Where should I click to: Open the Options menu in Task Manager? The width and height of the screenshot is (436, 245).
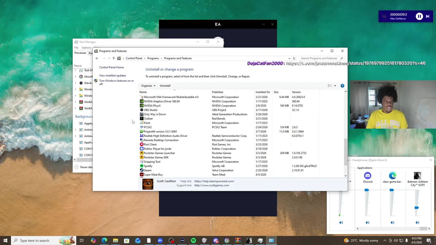click(86, 48)
